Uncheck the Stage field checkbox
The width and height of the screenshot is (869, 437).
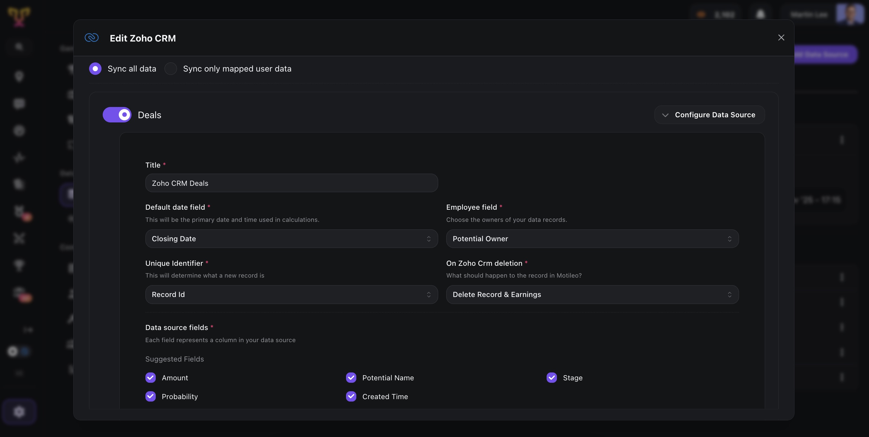[x=551, y=378]
